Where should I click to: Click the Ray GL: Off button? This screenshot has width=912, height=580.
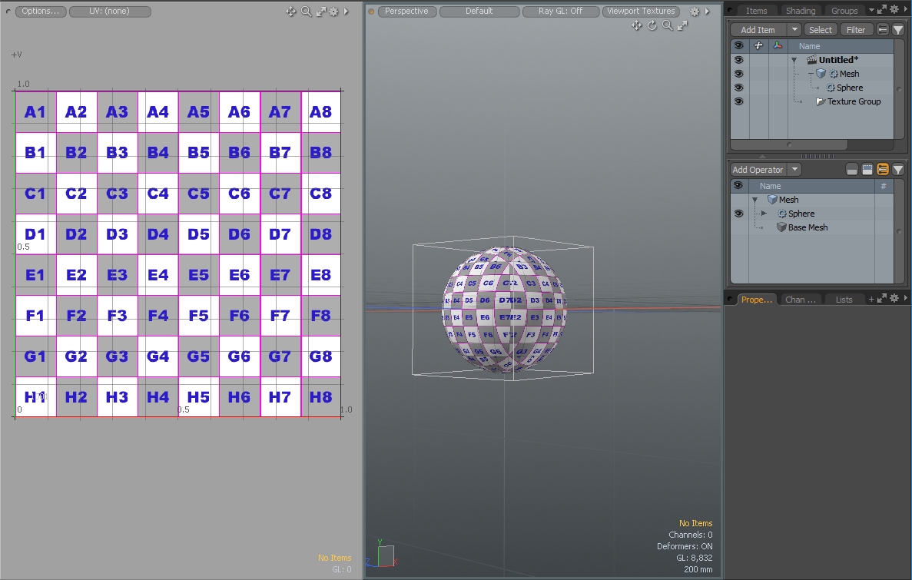(559, 12)
